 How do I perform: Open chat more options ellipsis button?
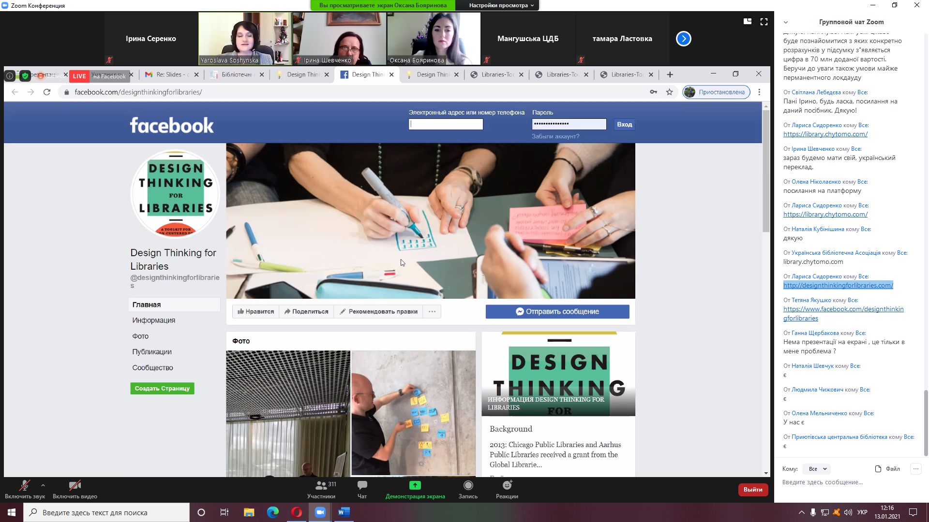[x=915, y=469]
